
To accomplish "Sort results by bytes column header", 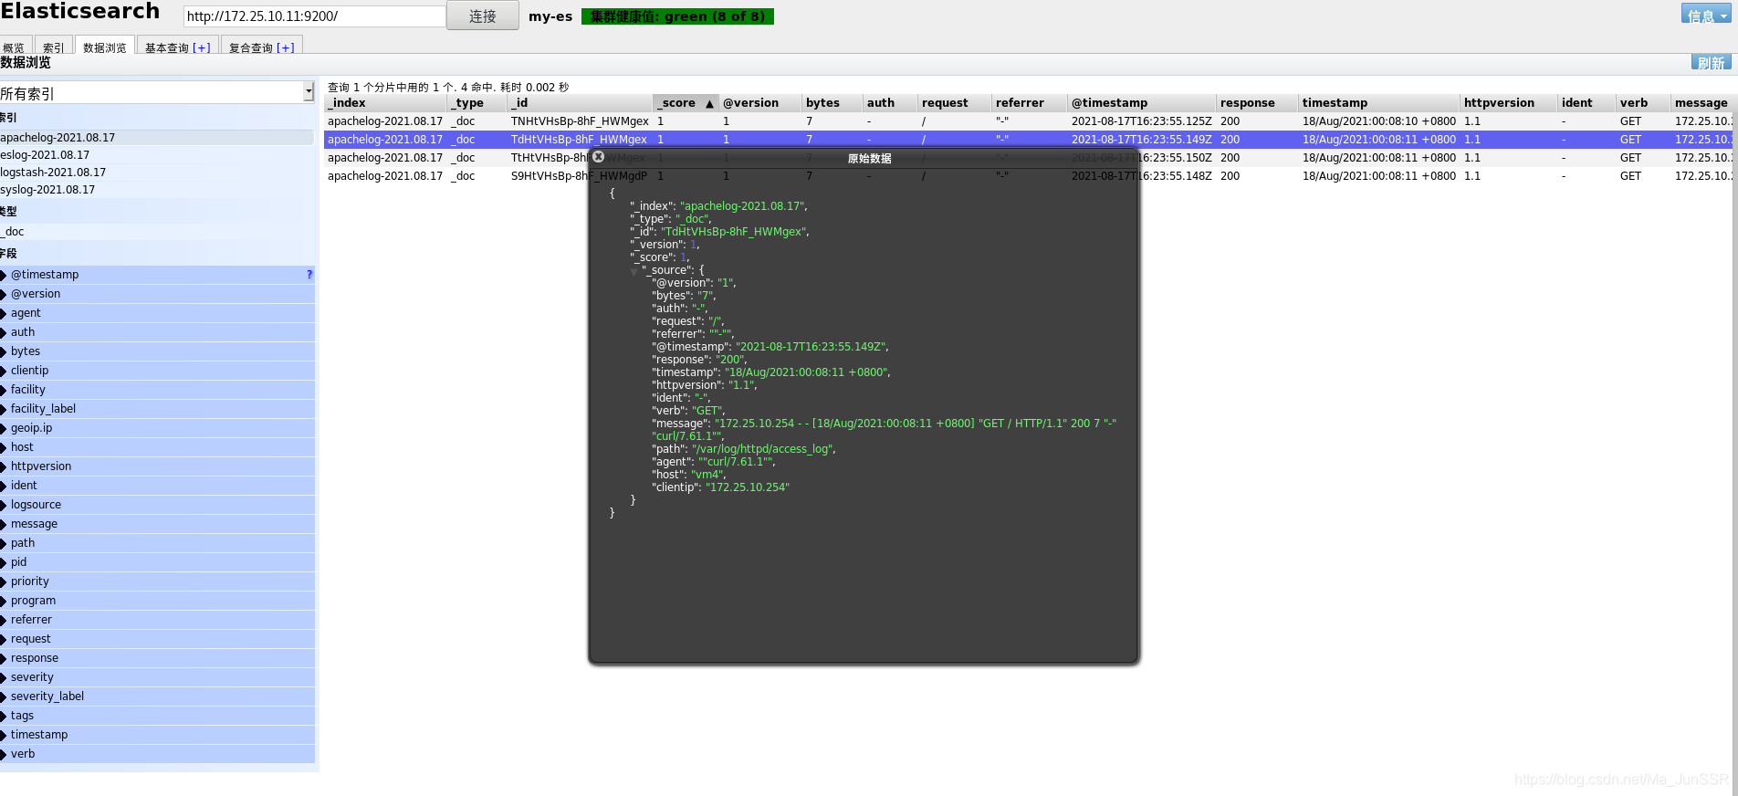I will (x=832, y=103).
